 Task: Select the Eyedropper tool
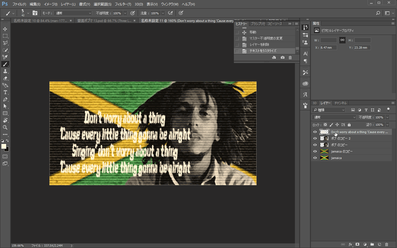5,57
